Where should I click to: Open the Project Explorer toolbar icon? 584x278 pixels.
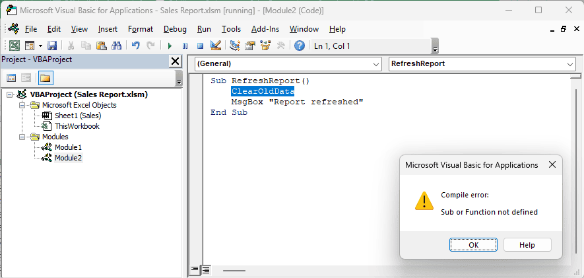point(235,46)
